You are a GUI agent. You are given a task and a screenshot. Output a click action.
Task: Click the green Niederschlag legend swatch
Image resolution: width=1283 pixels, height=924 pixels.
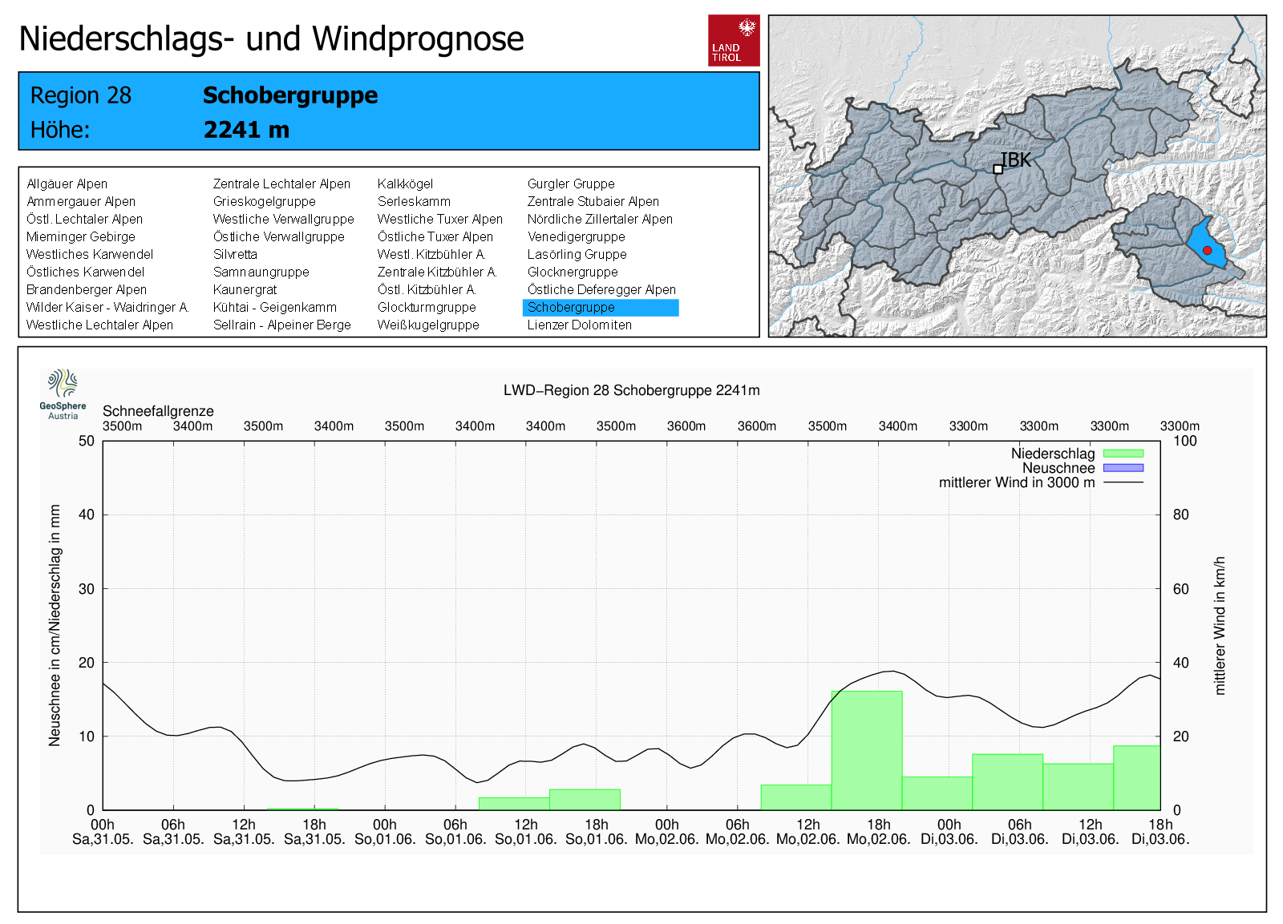pyautogui.click(x=1123, y=454)
